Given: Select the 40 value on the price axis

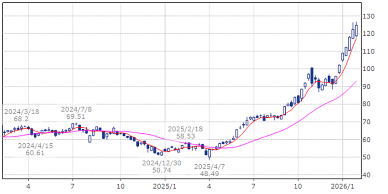Looking at the screenshot, I should (x=368, y=175).
